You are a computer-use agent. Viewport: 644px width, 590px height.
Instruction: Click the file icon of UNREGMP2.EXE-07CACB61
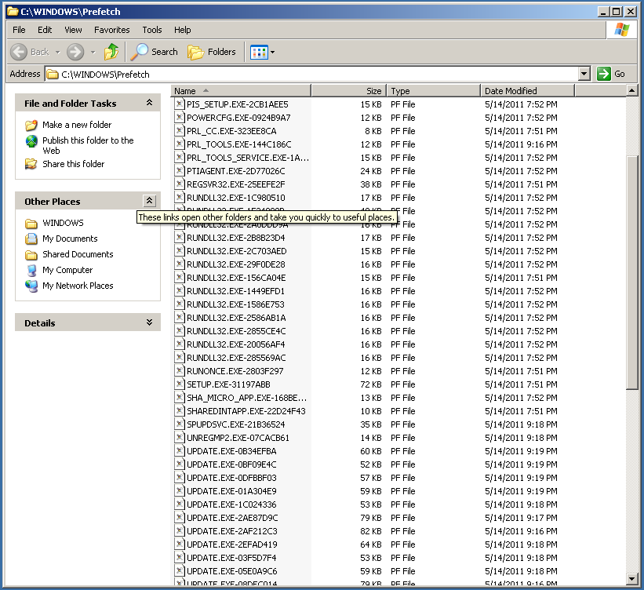(180, 438)
